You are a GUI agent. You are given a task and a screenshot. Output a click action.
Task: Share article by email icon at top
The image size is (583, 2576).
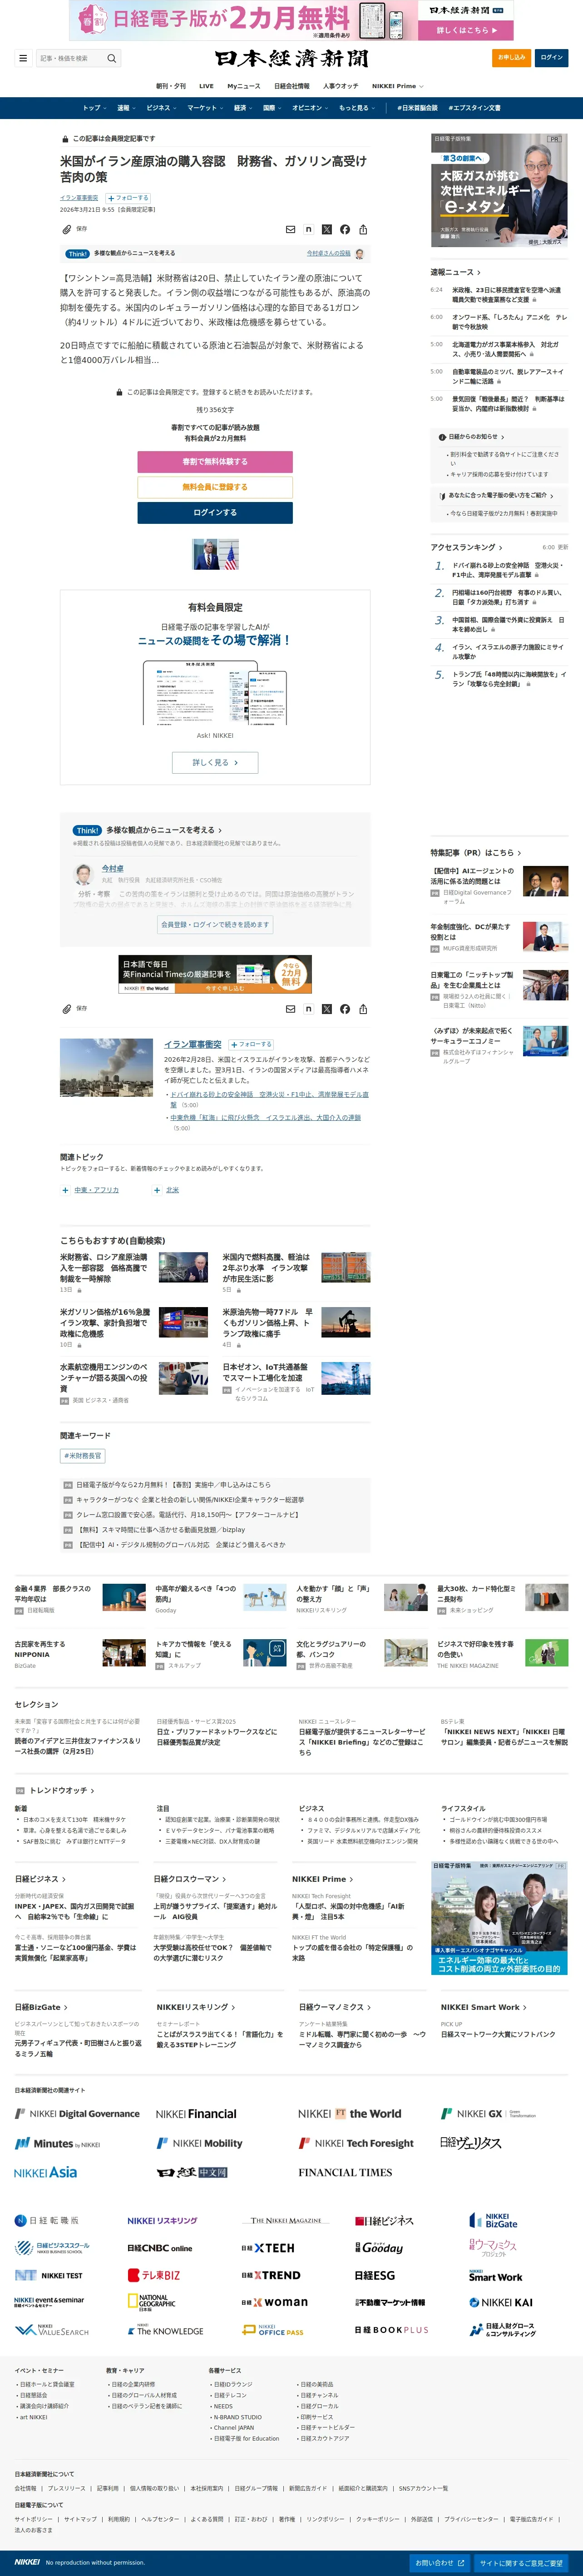pyautogui.click(x=290, y=229)
